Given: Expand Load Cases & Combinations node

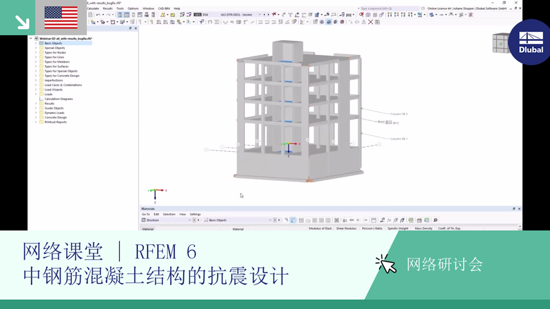Looking at the screenshot, I should click(x=36, y=85).
